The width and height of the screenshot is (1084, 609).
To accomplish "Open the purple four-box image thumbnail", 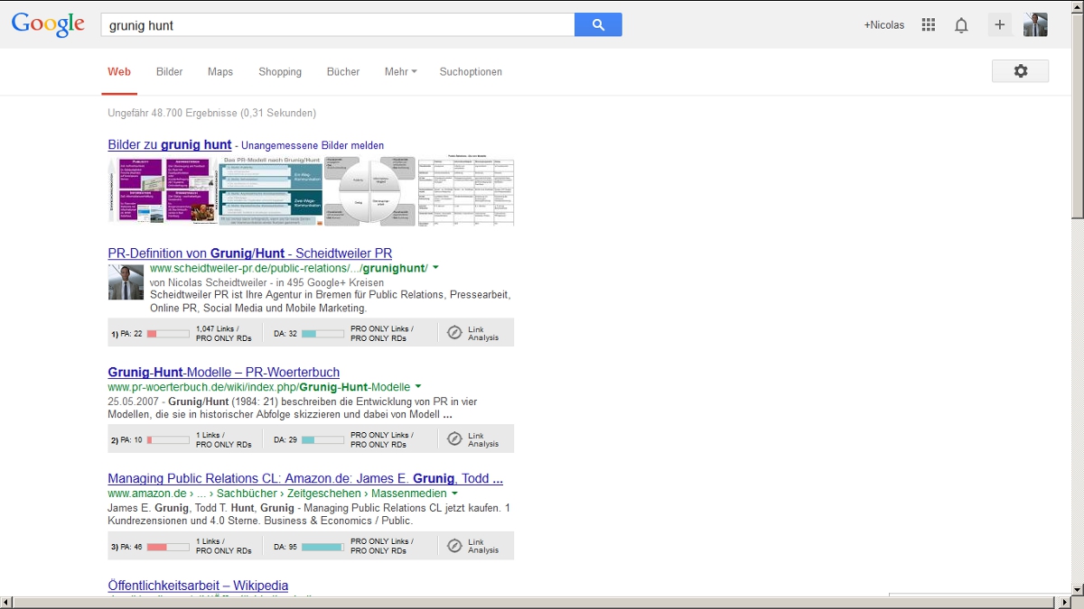I will pos(163,190).
